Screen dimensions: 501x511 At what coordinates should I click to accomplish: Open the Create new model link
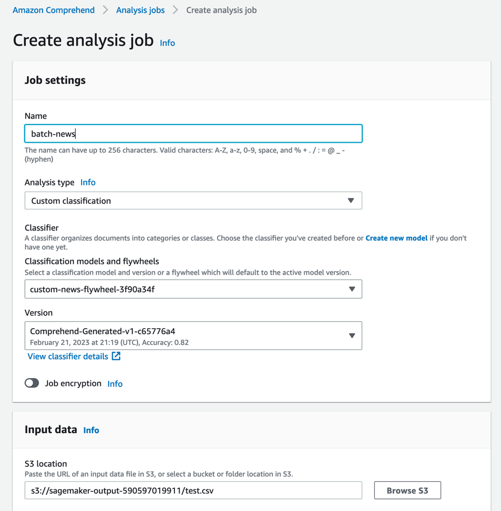coord(396,238)
